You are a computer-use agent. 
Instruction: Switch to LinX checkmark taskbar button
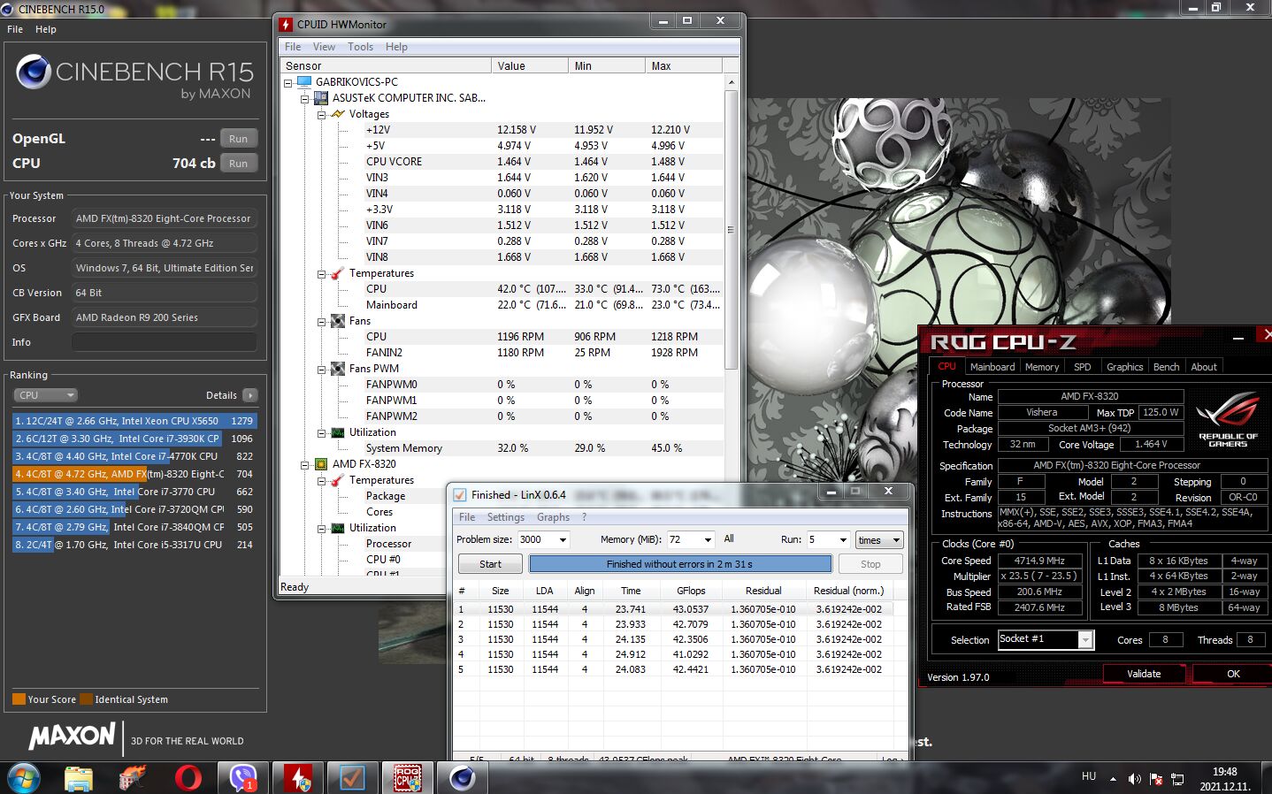(352, 778)
